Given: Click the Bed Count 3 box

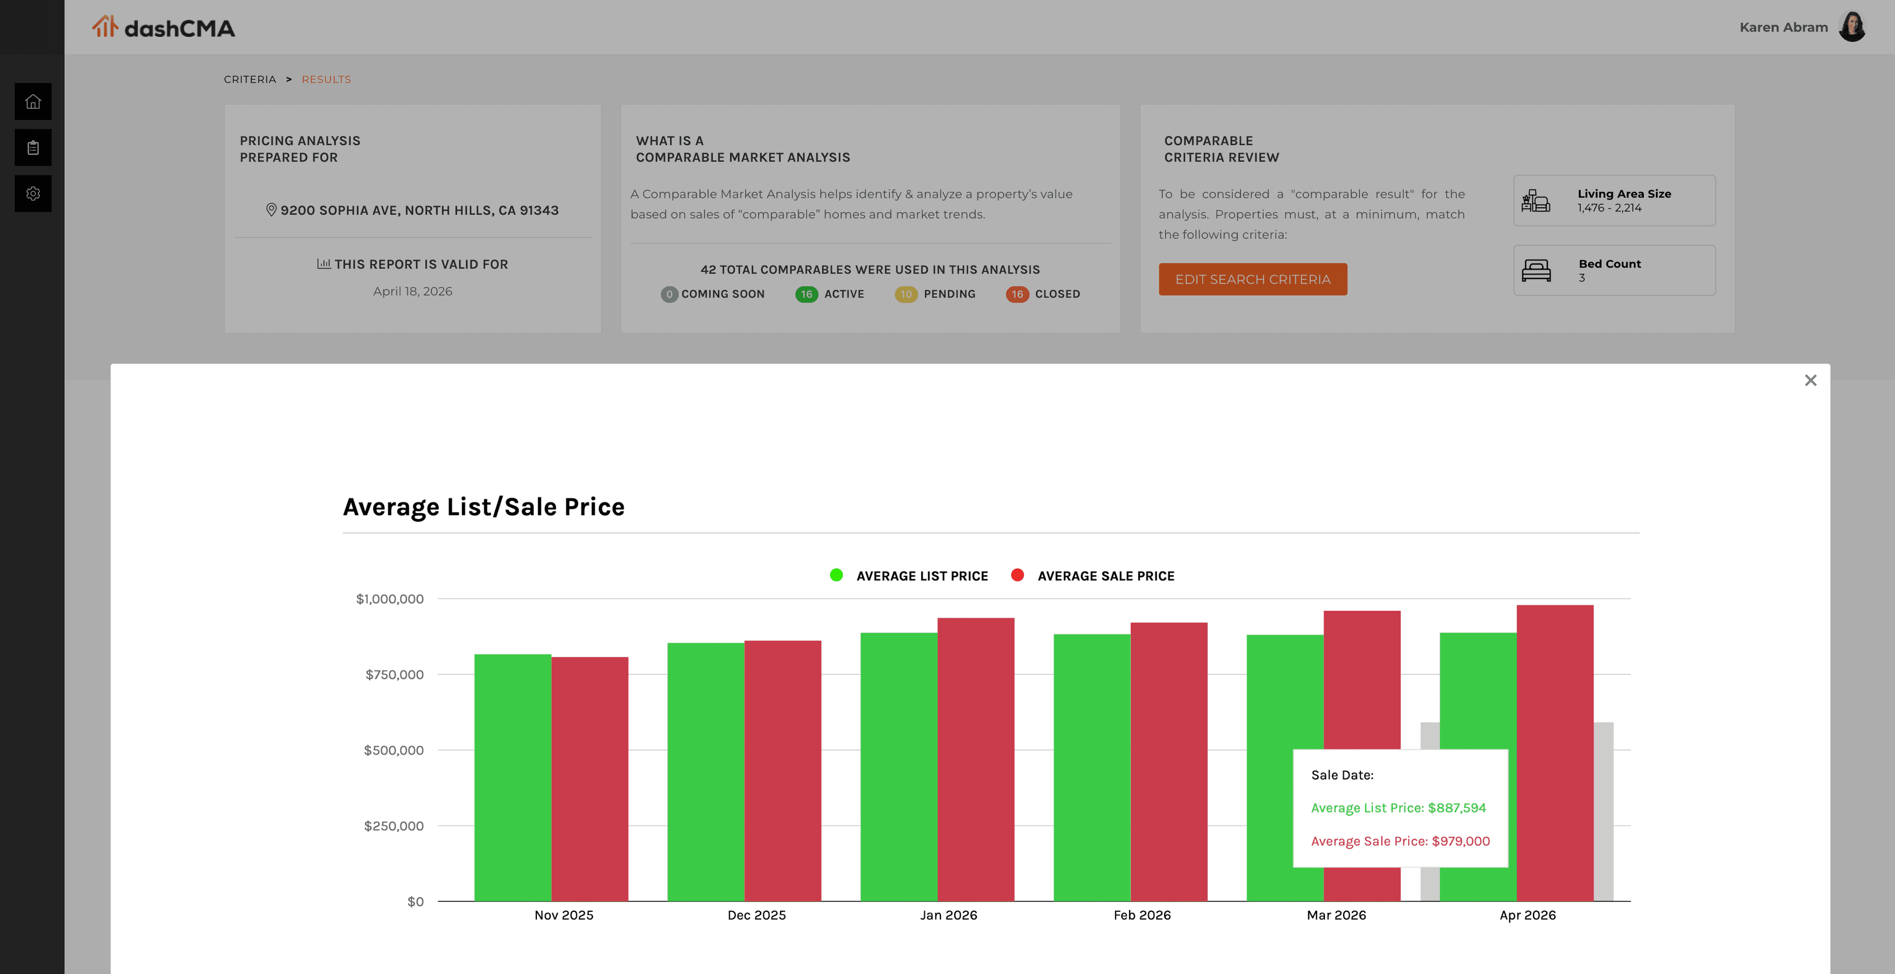Looking at the screenshot, I should [x=1614, y=270].
